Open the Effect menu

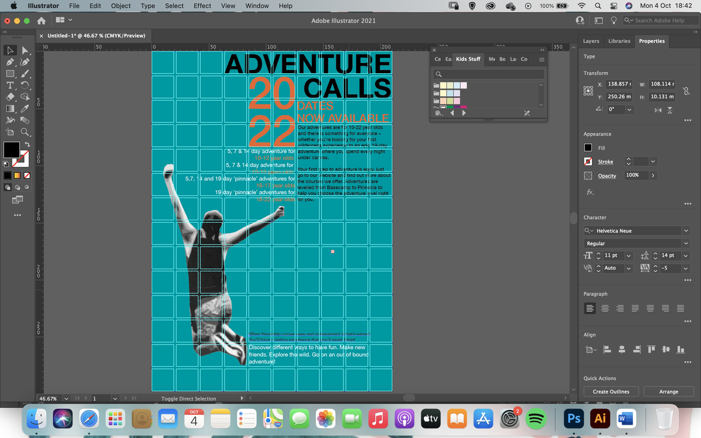202,6
